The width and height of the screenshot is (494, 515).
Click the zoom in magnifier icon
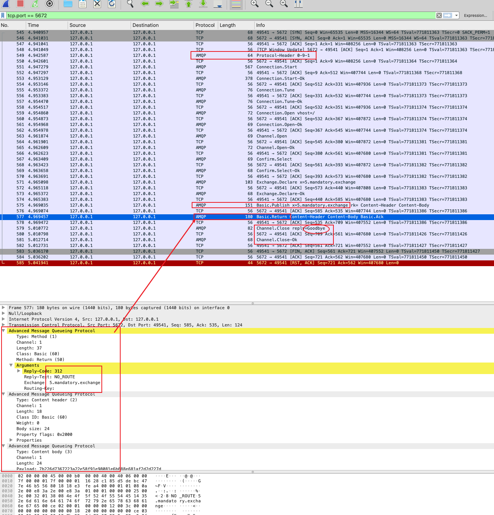(x=254, y=3)
